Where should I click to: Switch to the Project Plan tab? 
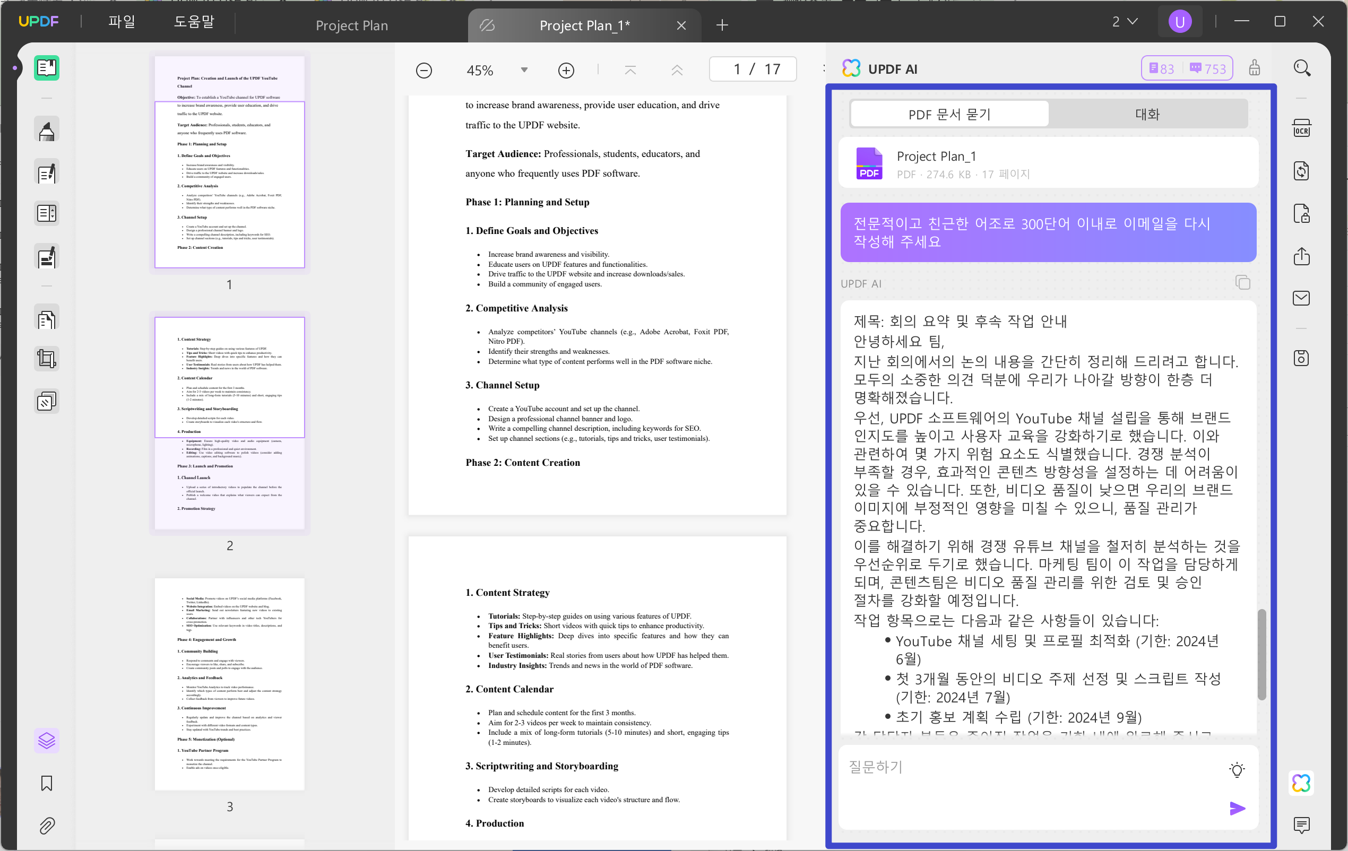point(351,25)
